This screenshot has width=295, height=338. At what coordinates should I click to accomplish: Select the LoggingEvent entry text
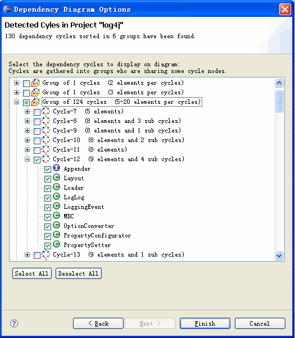coord(84,207)
